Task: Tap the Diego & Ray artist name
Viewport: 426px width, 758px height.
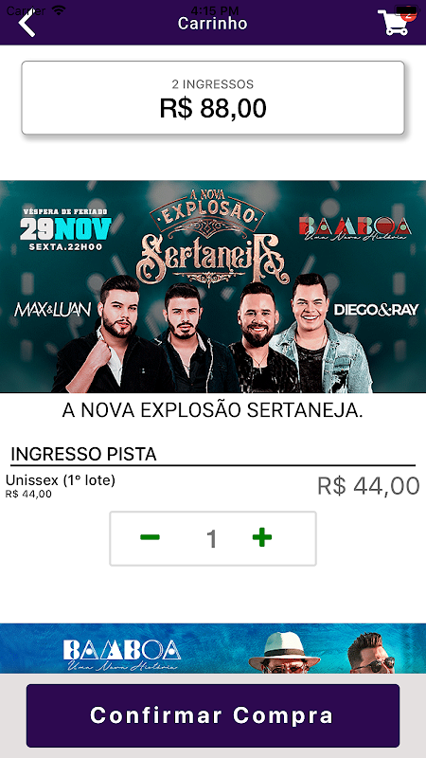Action: 376,310
